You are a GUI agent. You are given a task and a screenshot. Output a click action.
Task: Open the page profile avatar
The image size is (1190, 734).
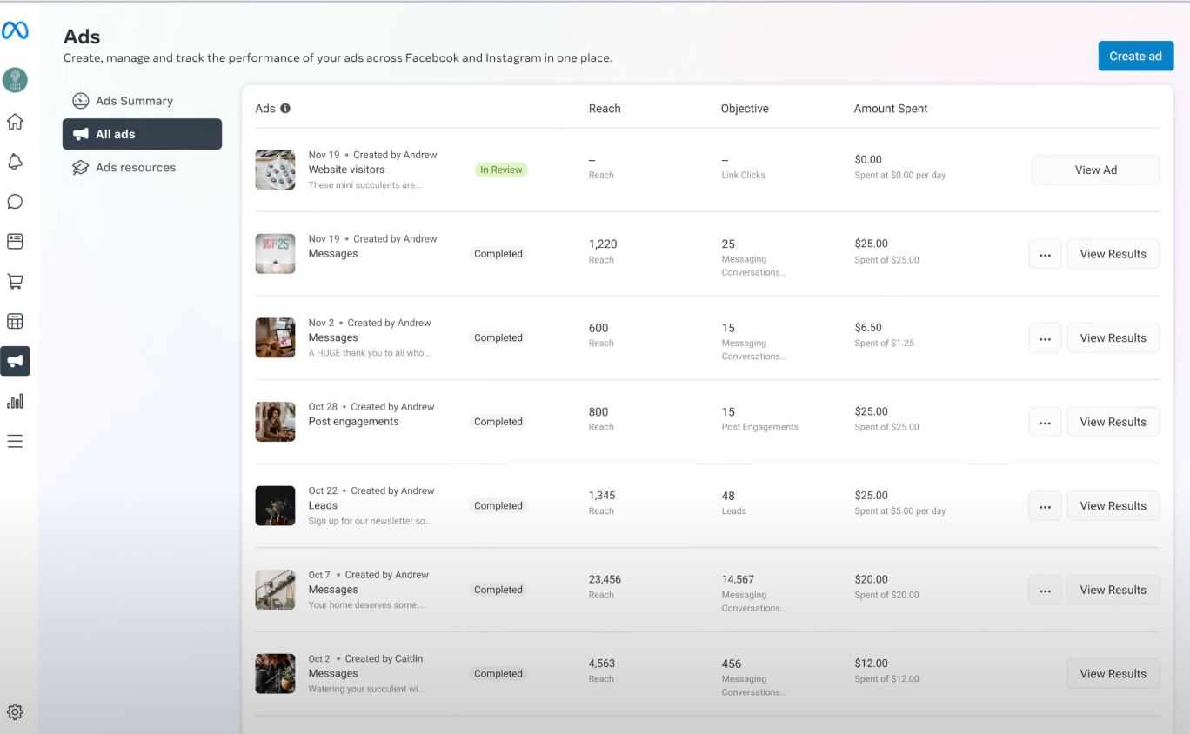pyautogui.click(x=15, y=81)
